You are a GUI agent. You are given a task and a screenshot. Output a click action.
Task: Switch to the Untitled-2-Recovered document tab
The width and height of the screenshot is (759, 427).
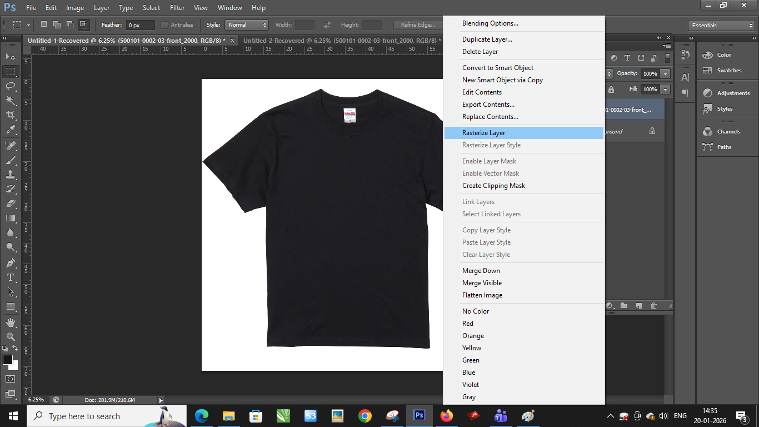click(x=339, y=41)
